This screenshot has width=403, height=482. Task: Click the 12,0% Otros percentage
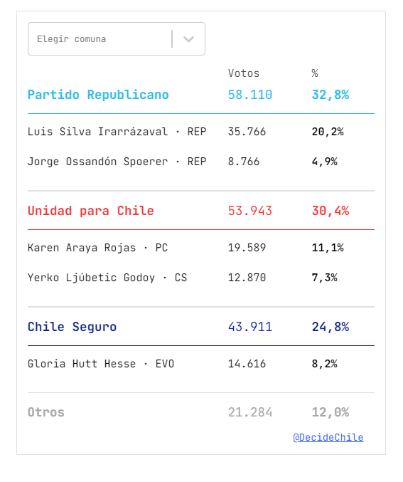coord(331,412)
